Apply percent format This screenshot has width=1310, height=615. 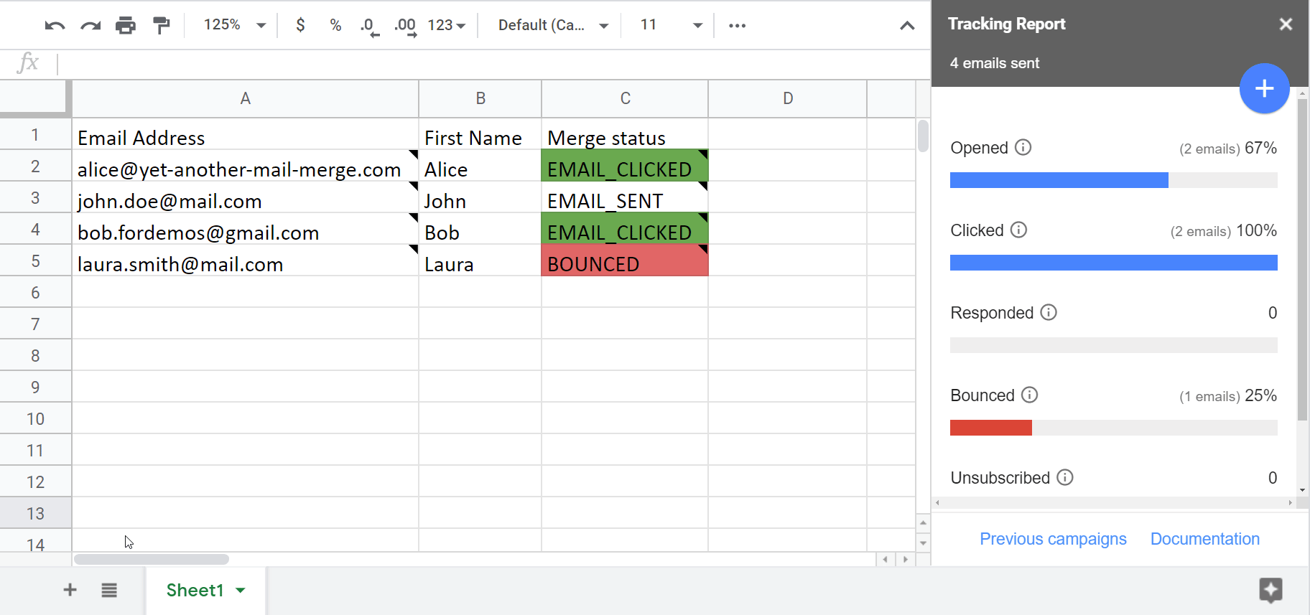pyautogui.click(x=335, y=25)
